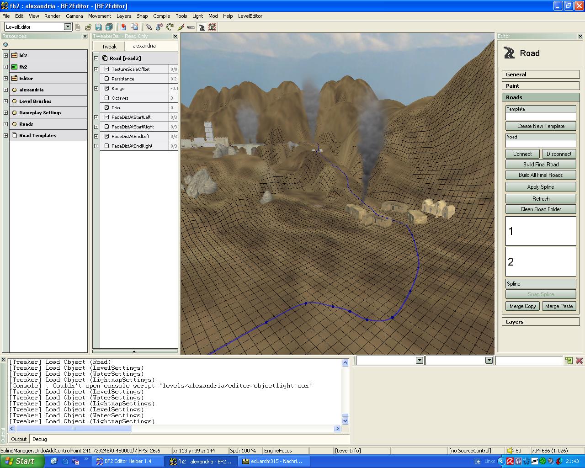Open the LevelEditor mode dropdown
This screenshot has width=585, height=468.
tap(68, 27)
